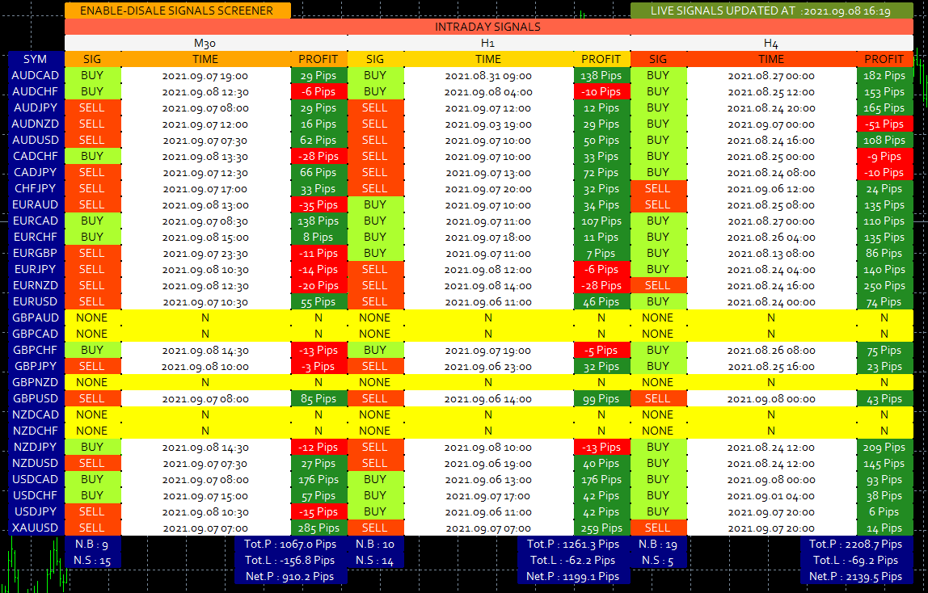
Task: Open the XAUUSD symbol chart
Action: coord(35,528)
